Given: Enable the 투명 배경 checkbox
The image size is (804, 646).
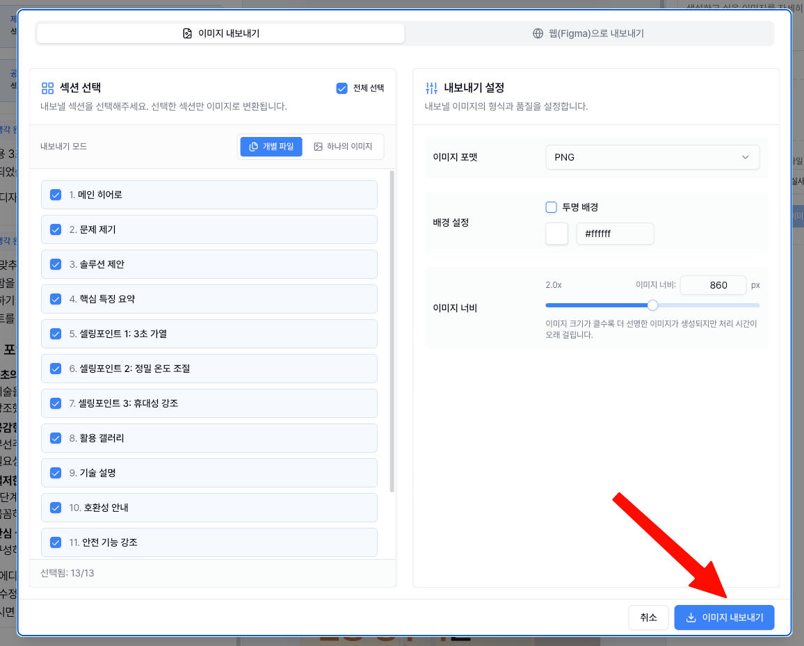Looking at the screenshot, I should [552, 207].
